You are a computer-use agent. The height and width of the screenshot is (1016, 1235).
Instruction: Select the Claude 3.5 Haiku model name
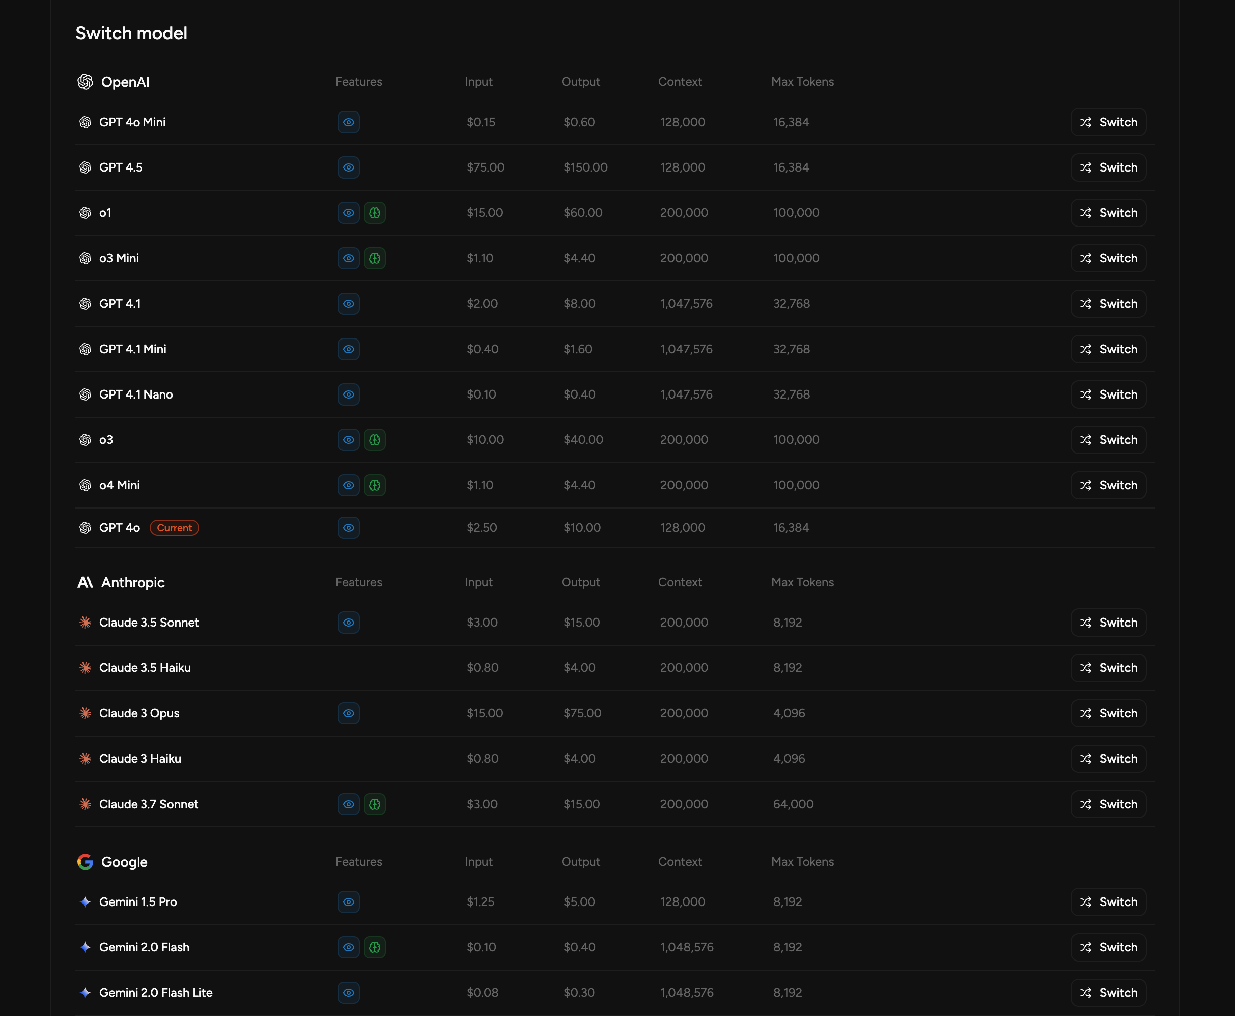(x=145, y=668)
